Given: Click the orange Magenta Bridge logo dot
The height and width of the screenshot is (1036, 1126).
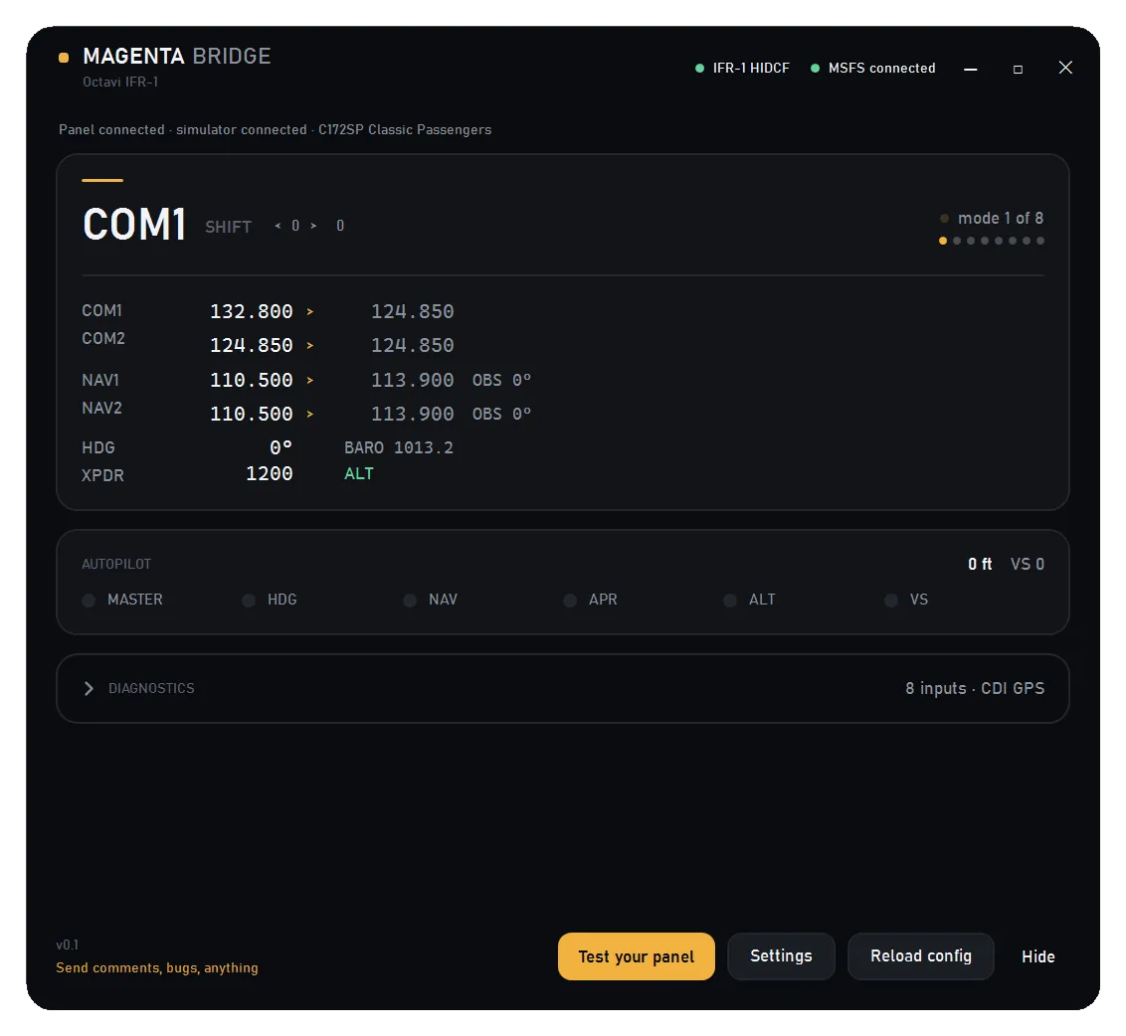Looking at the screenshot, I should (x=64, y=58).
